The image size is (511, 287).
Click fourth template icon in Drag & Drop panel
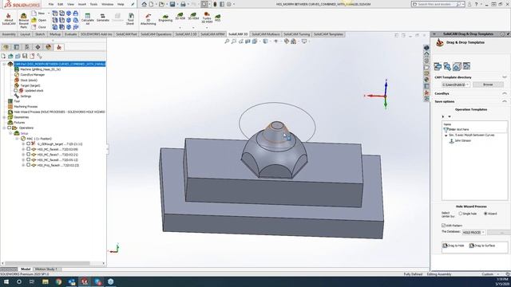[x=466, y=66]
